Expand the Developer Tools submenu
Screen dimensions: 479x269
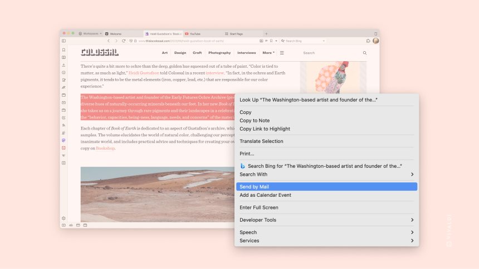click(326, 220)
